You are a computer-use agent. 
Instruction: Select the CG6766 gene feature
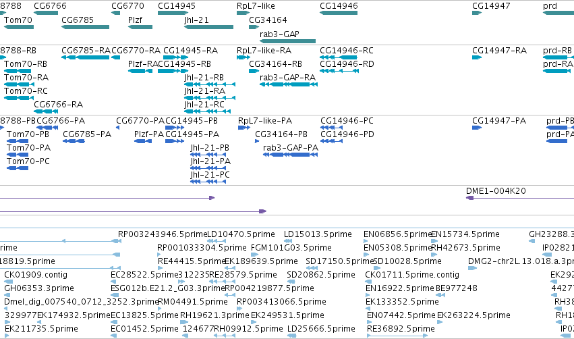click(x=46, y=14)
